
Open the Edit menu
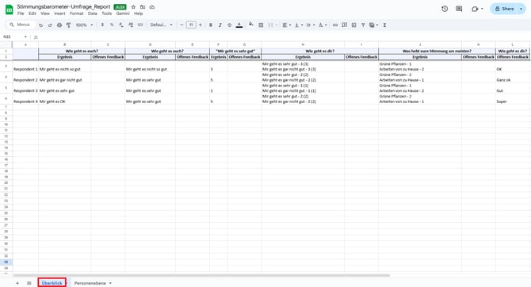32,13
